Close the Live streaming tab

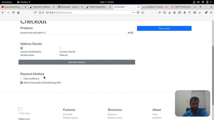click(25, 7)
